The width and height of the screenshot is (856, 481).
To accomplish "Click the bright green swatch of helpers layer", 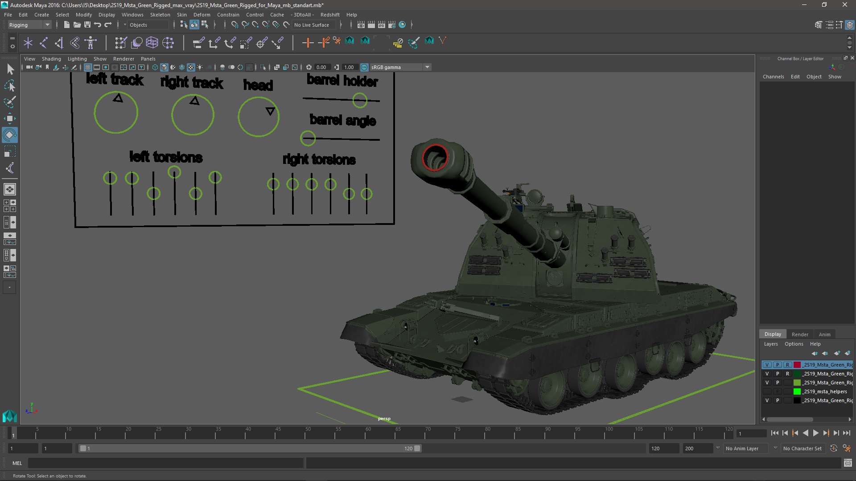I will [797, 391].
